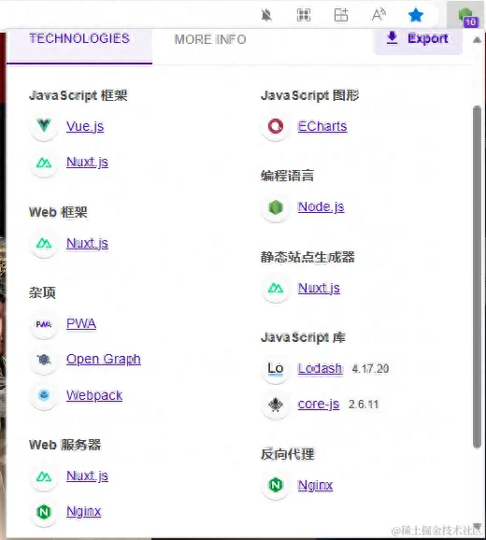Click the PWA logo icon
The image size is (486, 540).
44,324
